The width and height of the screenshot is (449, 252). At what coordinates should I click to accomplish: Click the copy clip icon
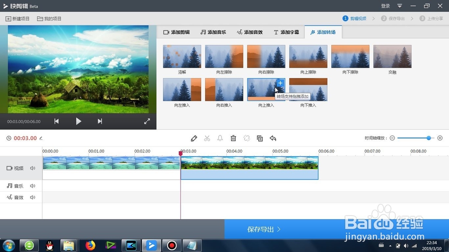click(x=260, y=139)
